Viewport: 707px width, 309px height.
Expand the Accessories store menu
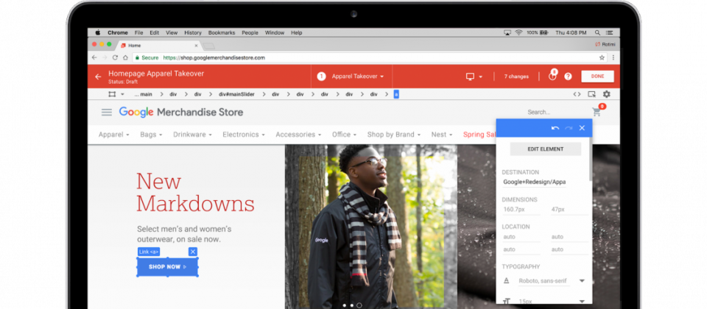(x=298, y=134)
